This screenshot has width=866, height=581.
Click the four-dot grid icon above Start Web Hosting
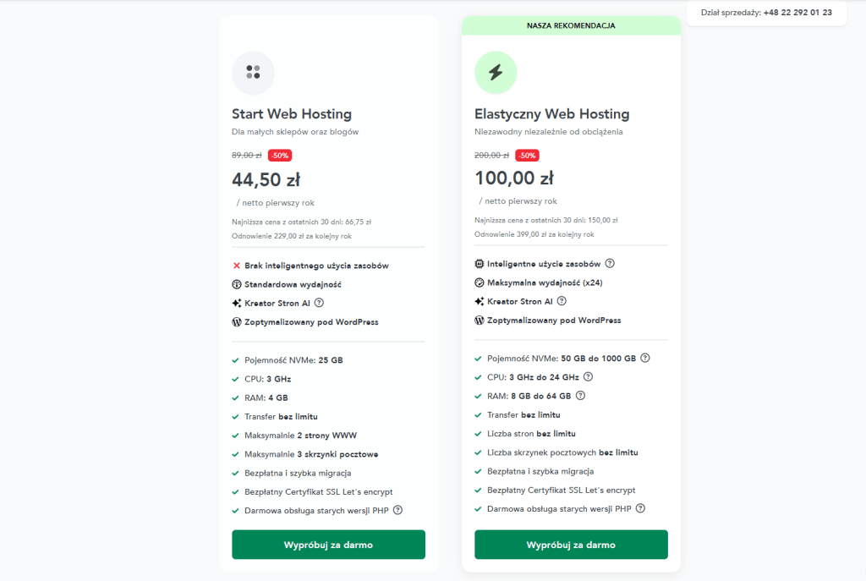tap(253, 73)
